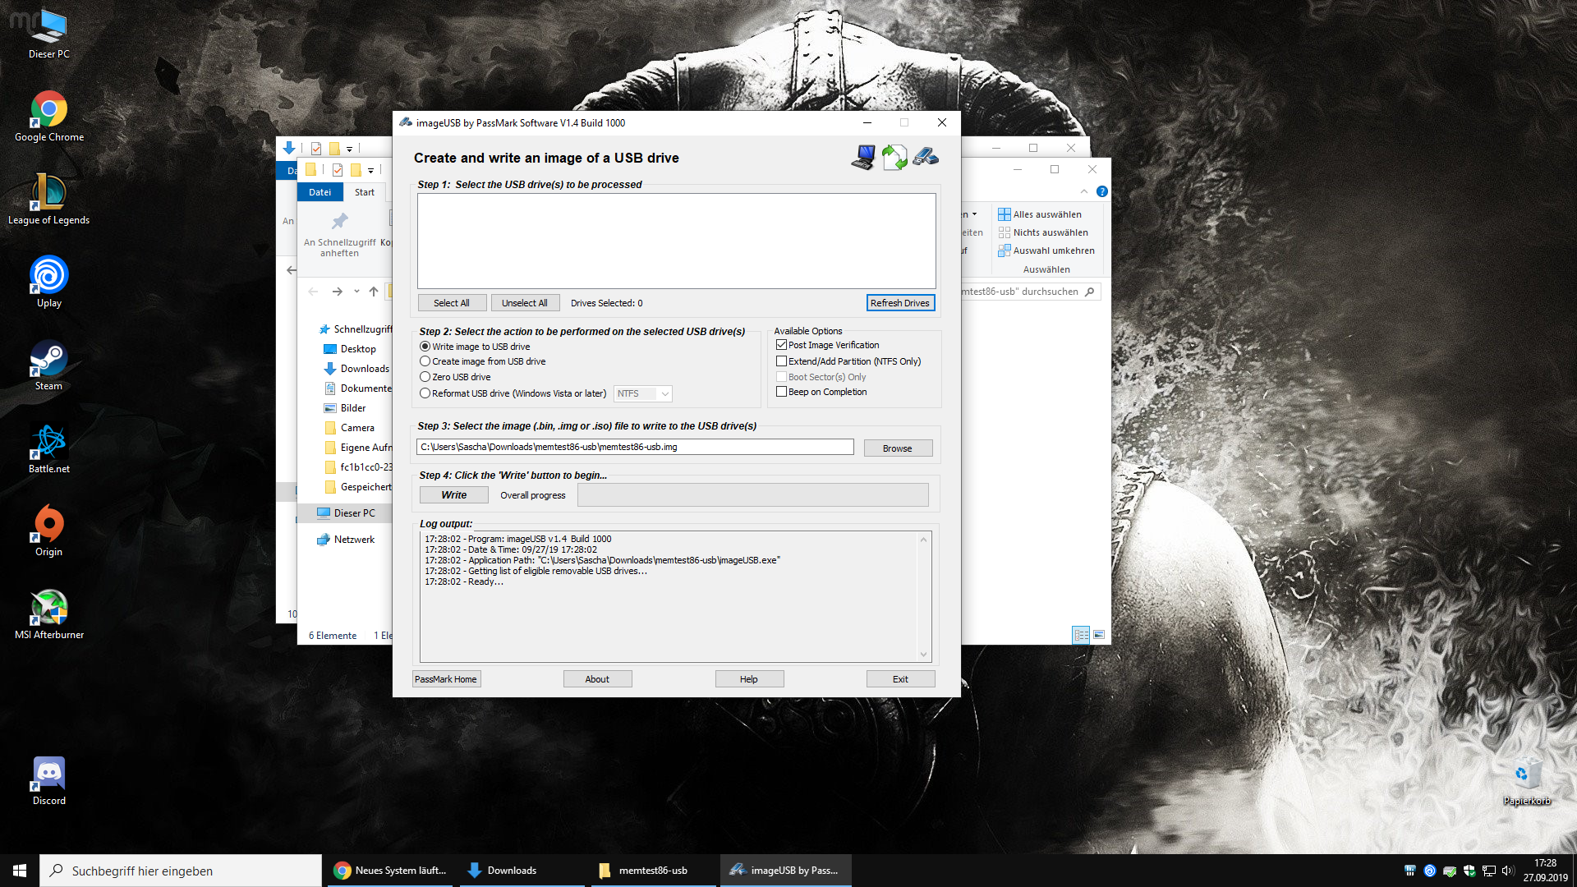Image resolution: width=1577 pixels, height=887 pixels.
Task: Uncheck Post Image Verification
Action: 782,345
